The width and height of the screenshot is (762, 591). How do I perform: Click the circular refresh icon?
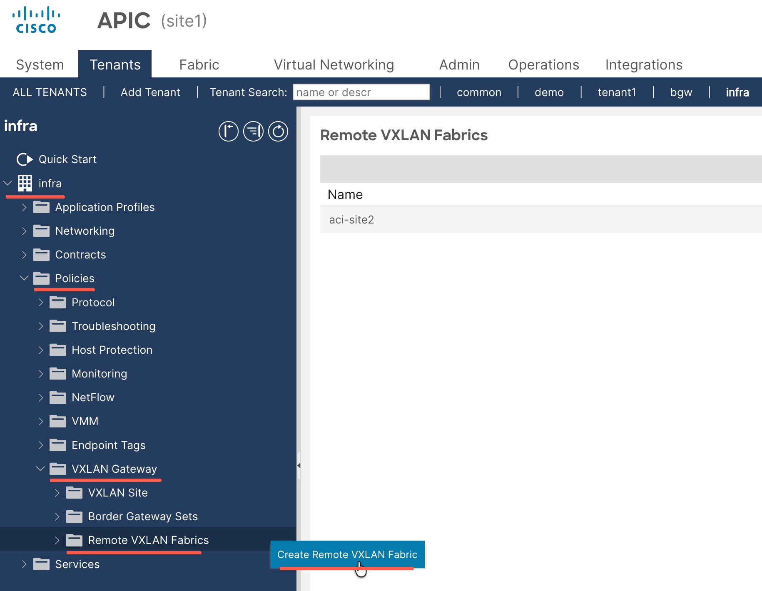click(x=278, y=132)
